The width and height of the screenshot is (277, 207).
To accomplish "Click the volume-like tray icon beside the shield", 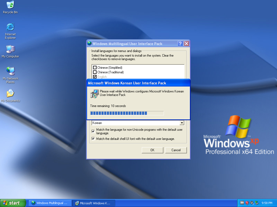I will (252, 203).
